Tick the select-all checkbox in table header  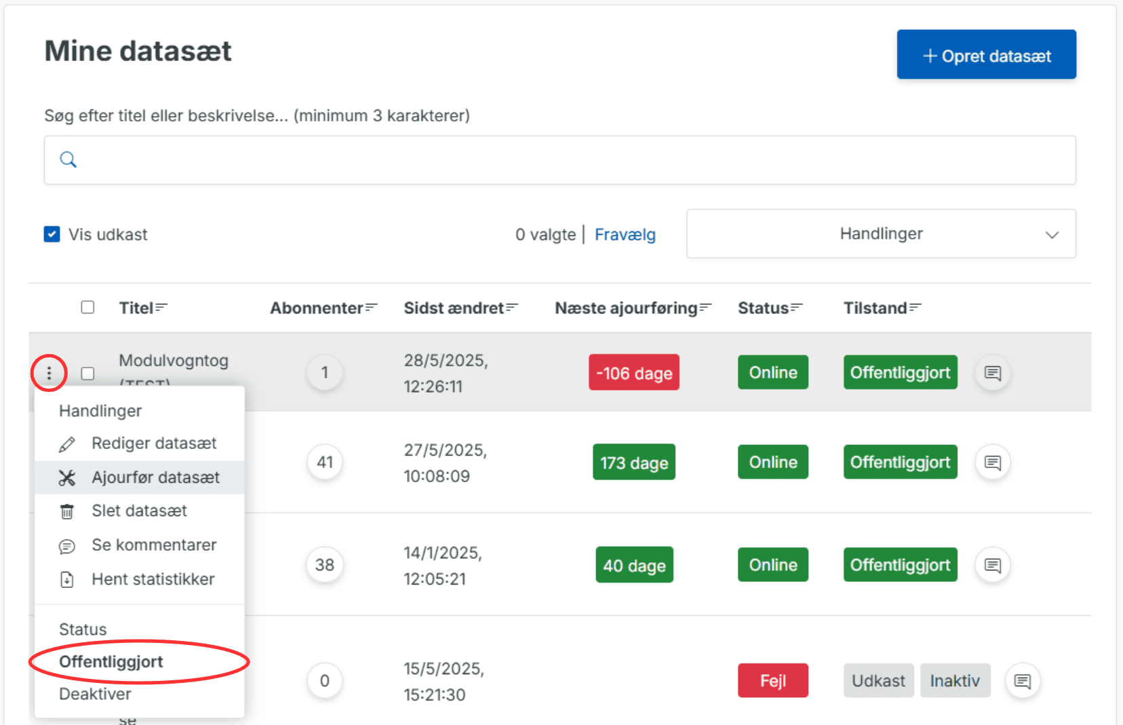coord(87,307)
